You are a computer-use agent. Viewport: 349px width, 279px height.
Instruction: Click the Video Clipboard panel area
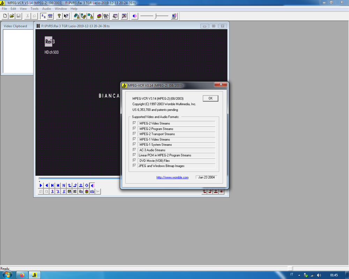(x=18, y=51)
